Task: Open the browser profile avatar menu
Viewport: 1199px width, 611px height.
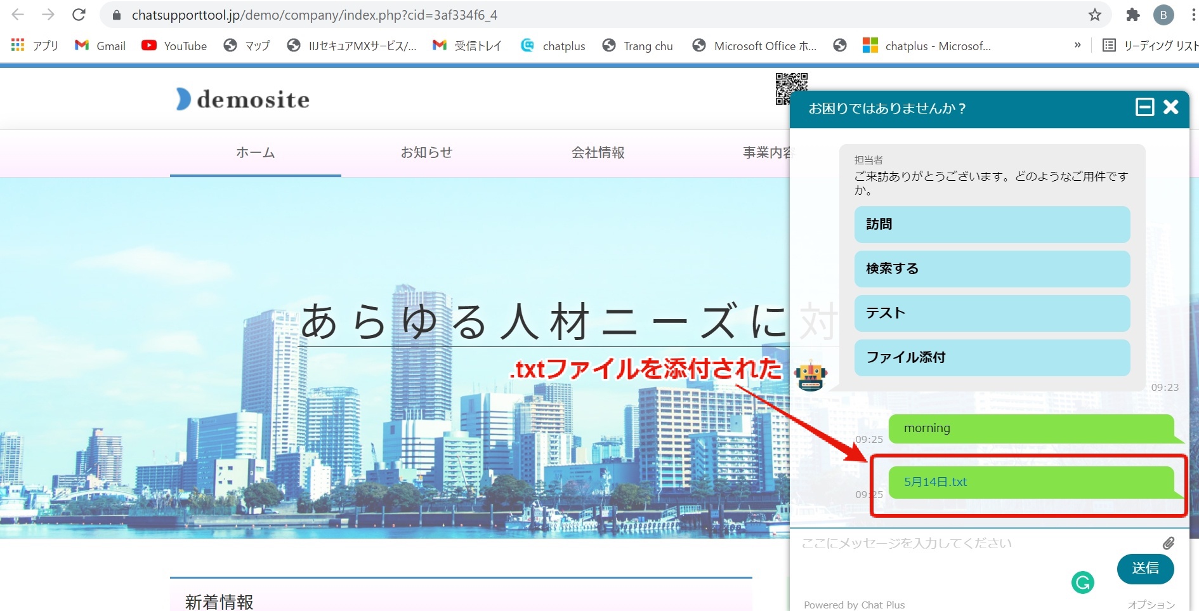Action: tap(1163, 15)
